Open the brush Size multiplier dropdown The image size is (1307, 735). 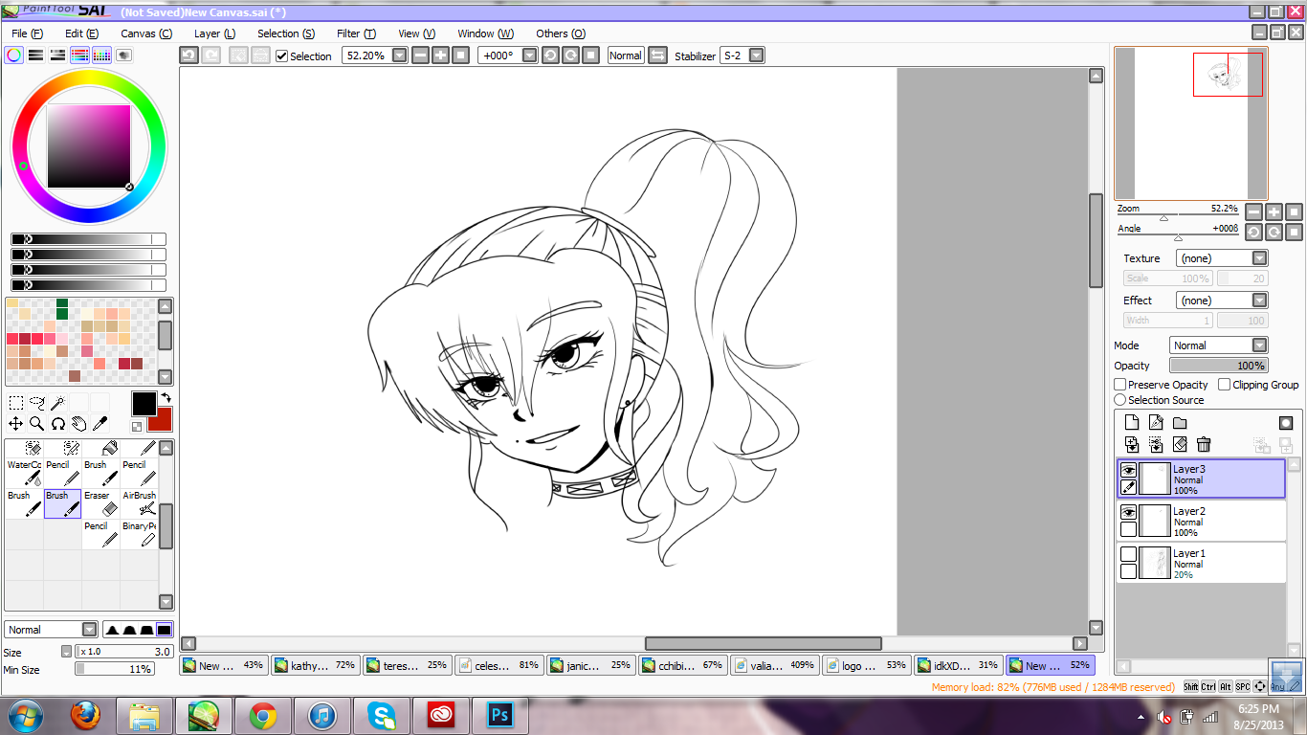[x=67, y=652]
